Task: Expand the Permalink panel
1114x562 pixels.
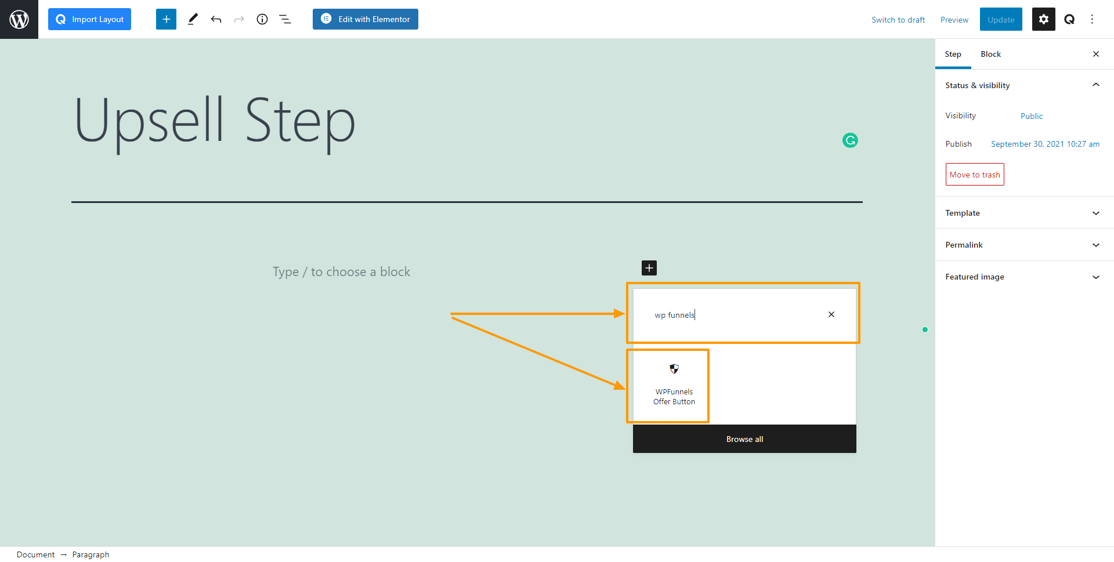Action: 1024,245
